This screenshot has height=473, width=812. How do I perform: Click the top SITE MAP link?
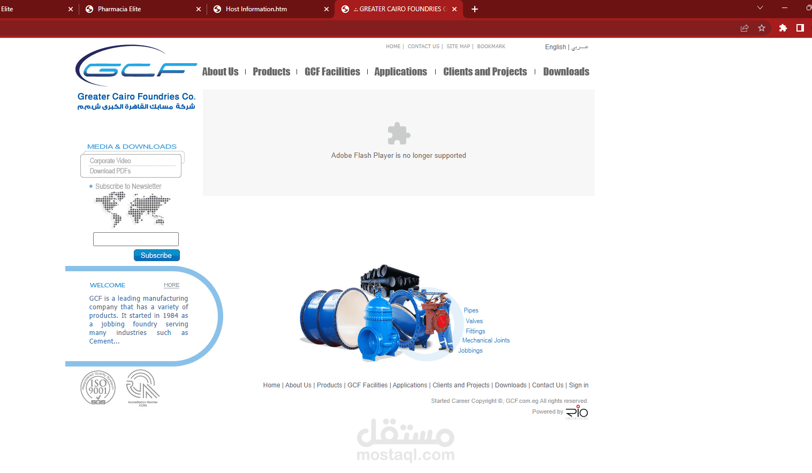(x=458, y=47)
